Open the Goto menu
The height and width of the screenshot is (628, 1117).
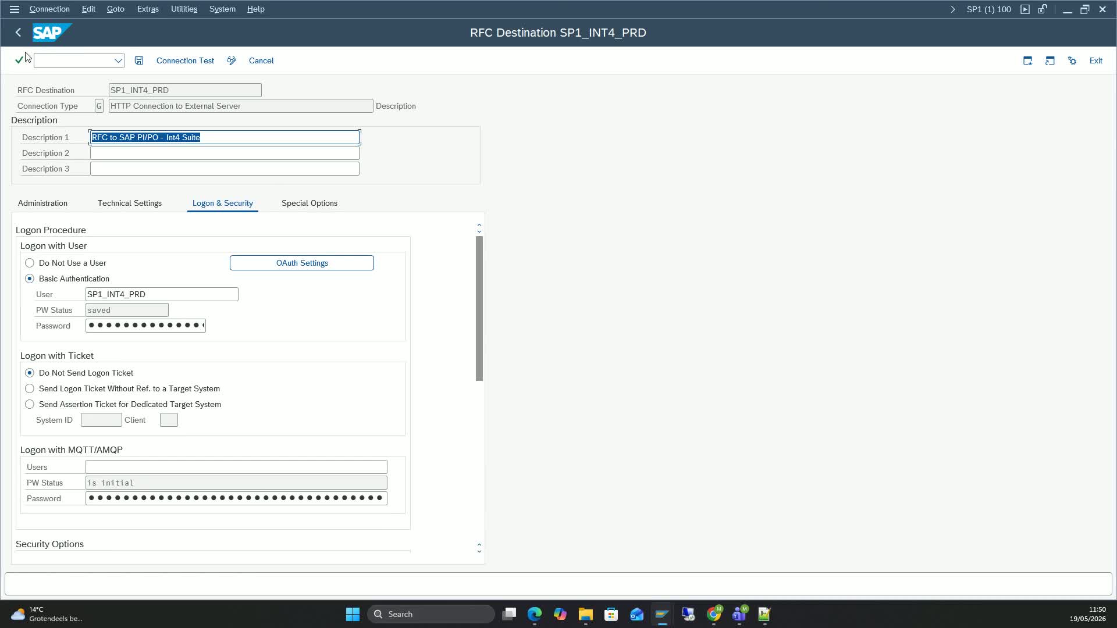pos(115,9)
